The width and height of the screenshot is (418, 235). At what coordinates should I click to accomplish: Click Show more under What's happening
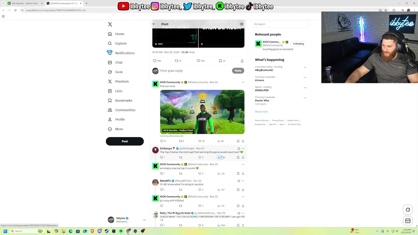261,112
